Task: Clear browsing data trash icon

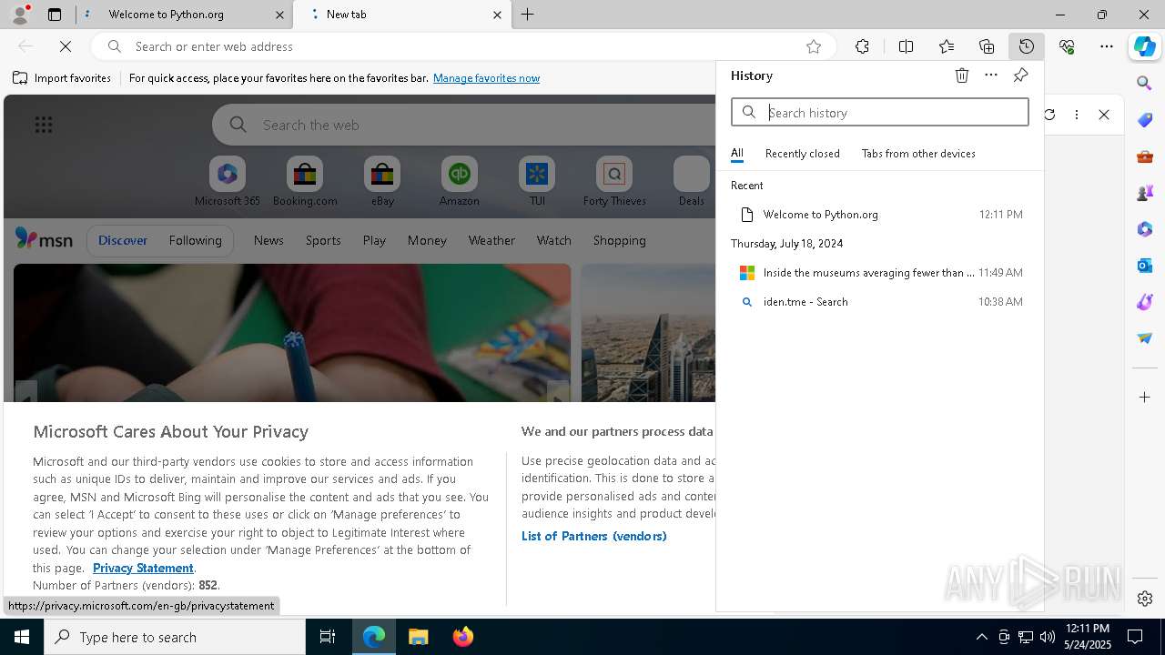Action: click(962, 76)
